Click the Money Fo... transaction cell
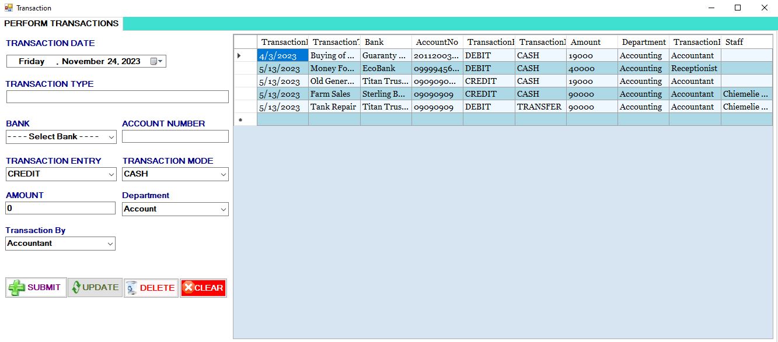Viewport: 778px width, 342px height. click(x=334, y=68)
